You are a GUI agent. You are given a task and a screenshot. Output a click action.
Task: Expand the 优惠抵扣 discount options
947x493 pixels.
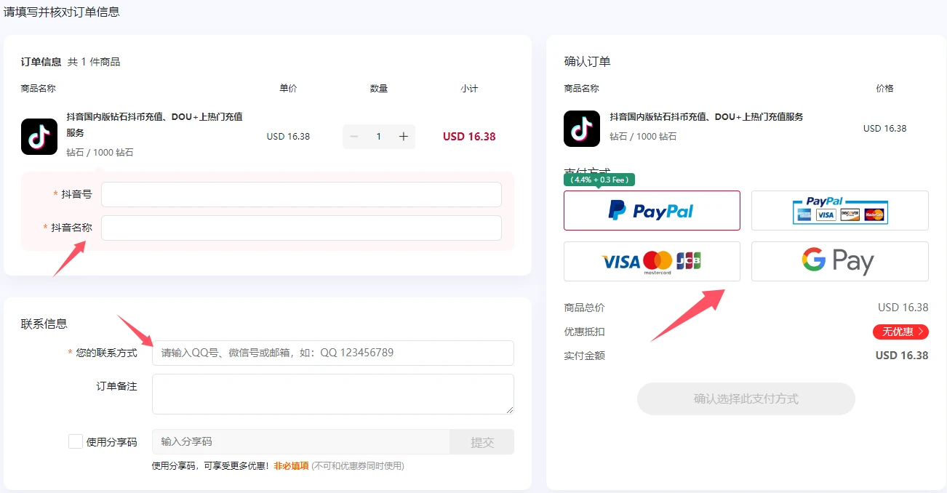(900, 332)
